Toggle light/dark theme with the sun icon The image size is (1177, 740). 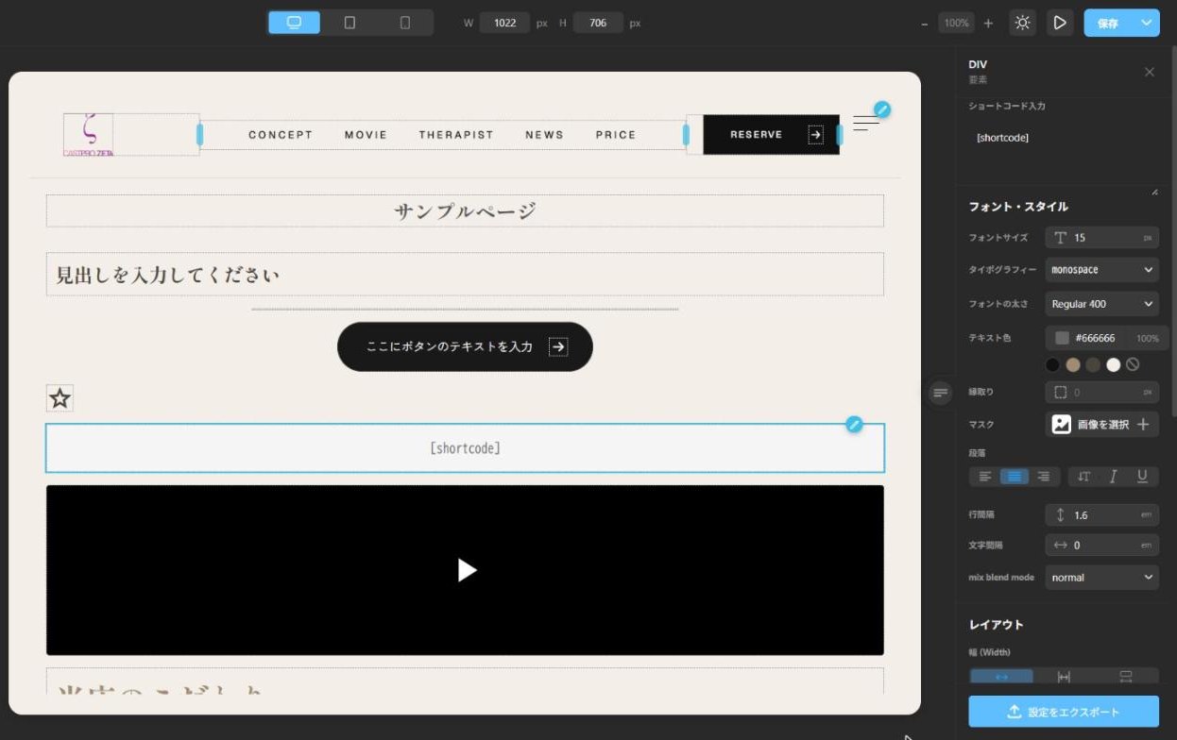point(1022,23)
